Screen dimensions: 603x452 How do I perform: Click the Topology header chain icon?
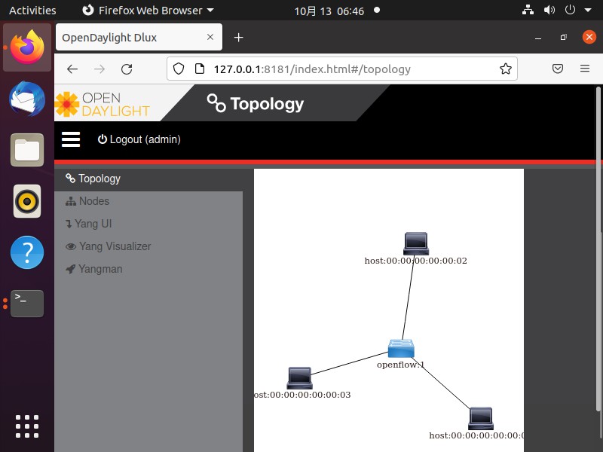click(x=216, y=103)
